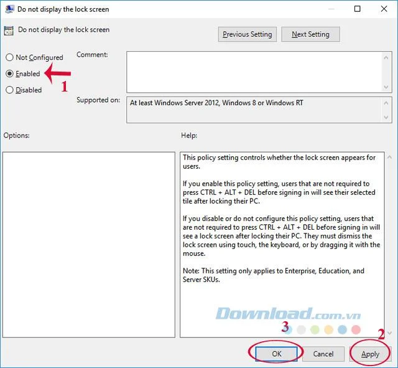The height and width of the screenshot is (368, 398).
Task: Select the Not Configured radio button
Action: [9, 57]
